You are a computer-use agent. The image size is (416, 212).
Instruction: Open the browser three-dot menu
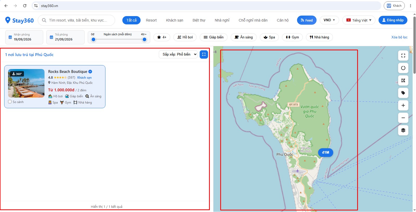click(411, 6)
